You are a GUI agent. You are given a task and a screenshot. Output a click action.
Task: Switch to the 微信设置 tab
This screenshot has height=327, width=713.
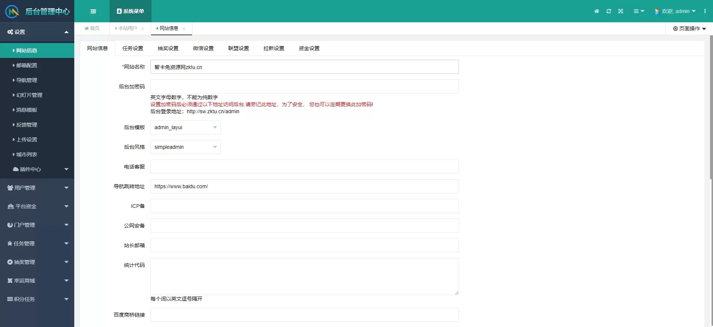pyautogui.click(x=203, y=48)
